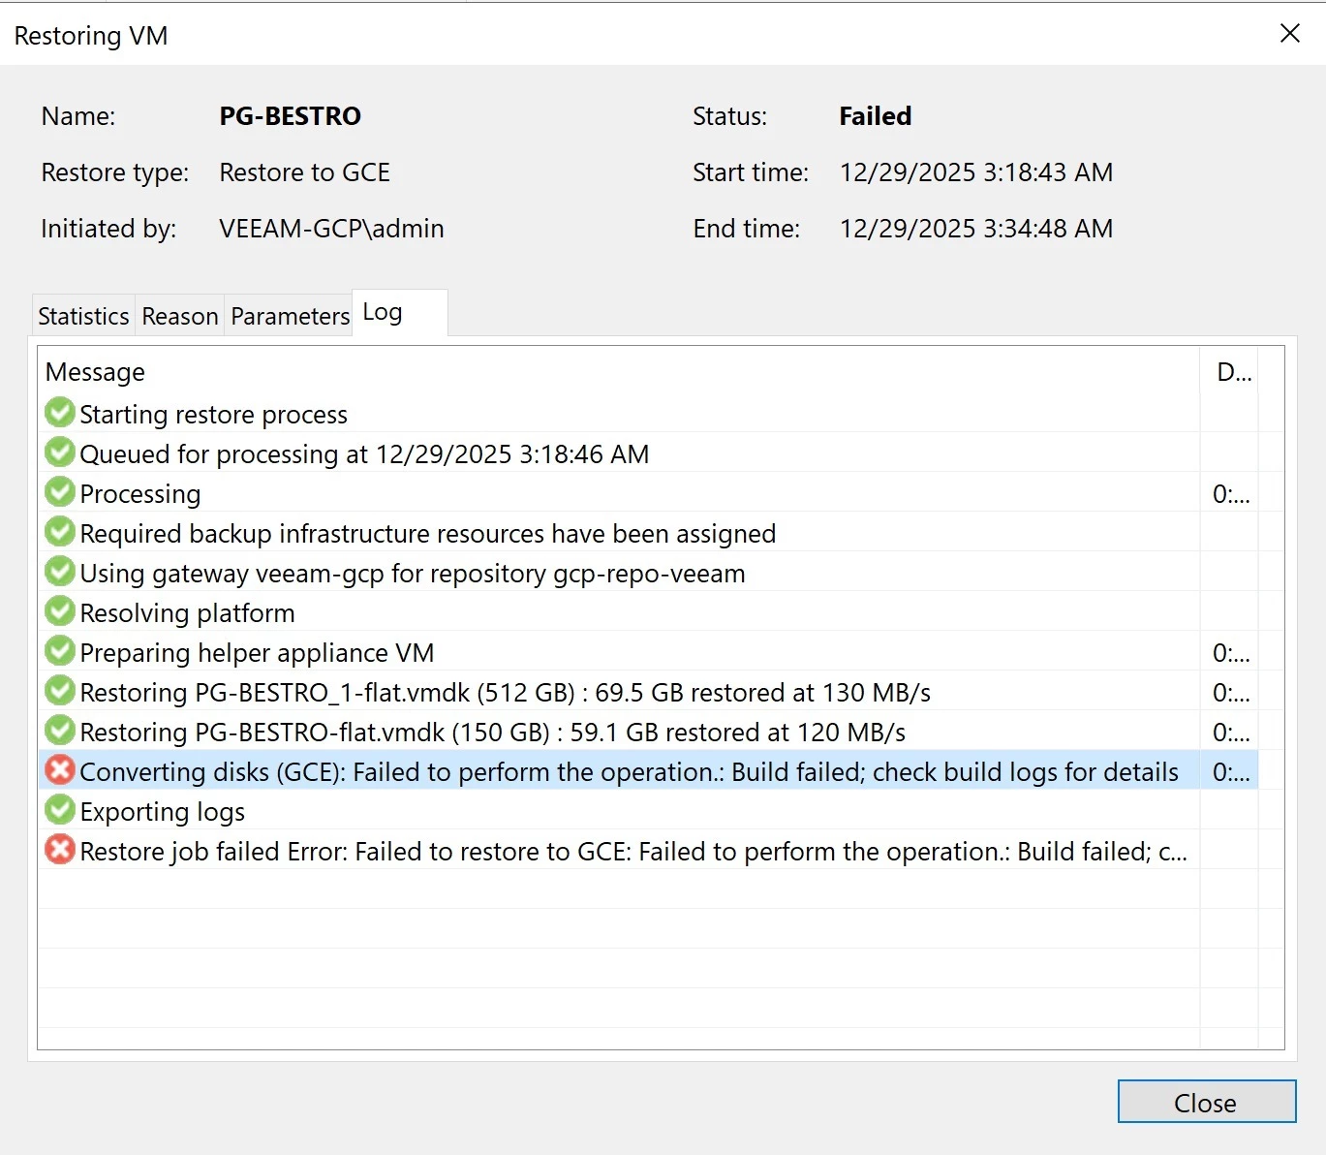The width and height of the screenshot is (1326, 1155).
Task: Click the red error icon beside Converting disks (GCE)
Action: click(60, 770)
